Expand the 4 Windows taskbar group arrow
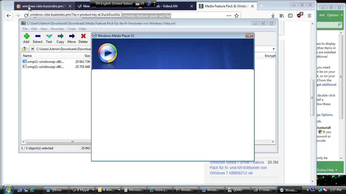This screenshot has height=194, width=346. tap(118, 190)
